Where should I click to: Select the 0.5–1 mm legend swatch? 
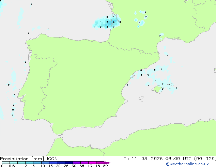tap(14, 163)
